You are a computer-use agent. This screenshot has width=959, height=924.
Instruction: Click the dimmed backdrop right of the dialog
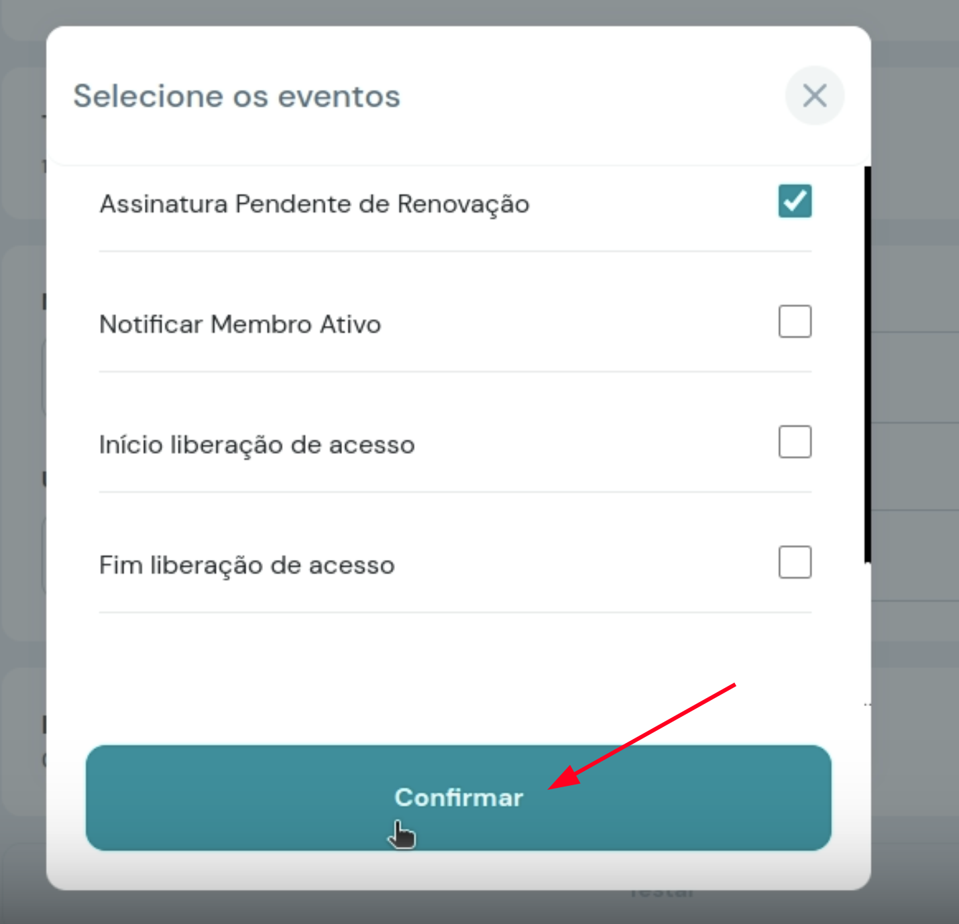tap(915, 469)
